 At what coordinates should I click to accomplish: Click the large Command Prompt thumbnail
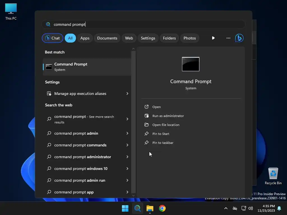coord(191,64)
